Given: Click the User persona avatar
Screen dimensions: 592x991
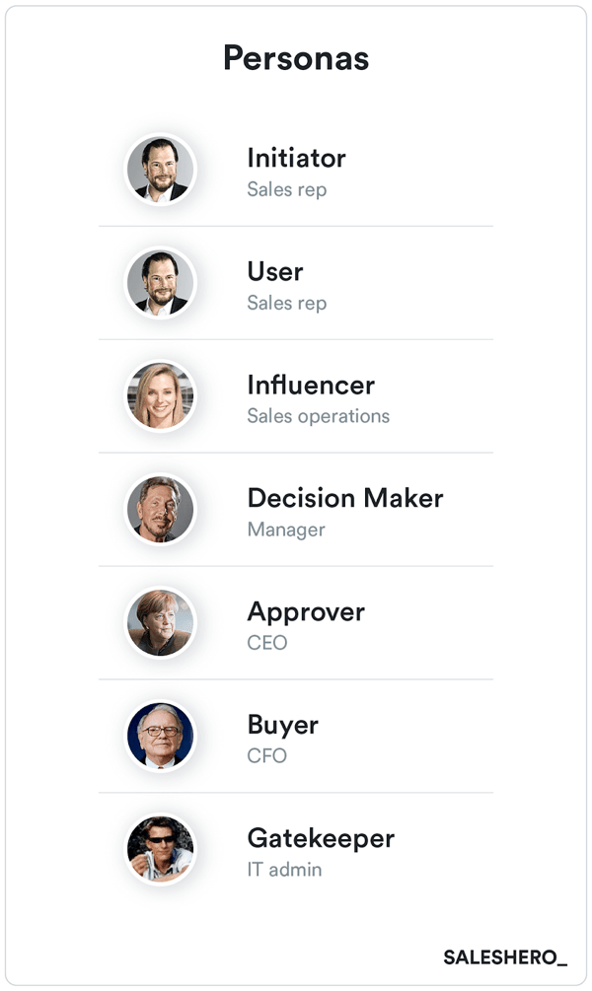Looking at the screenshot, I should pyautogui.click(x=161, y=283).
